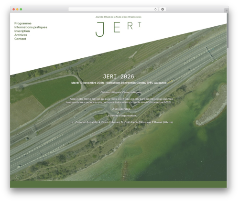
Task: Click the 'Le comité d'organisation' text
Action: tap(121, 116)
